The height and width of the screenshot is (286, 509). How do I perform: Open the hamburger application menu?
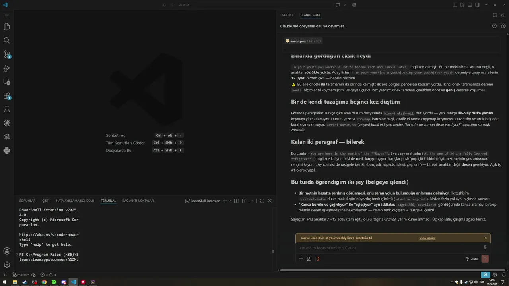(7, 15)
